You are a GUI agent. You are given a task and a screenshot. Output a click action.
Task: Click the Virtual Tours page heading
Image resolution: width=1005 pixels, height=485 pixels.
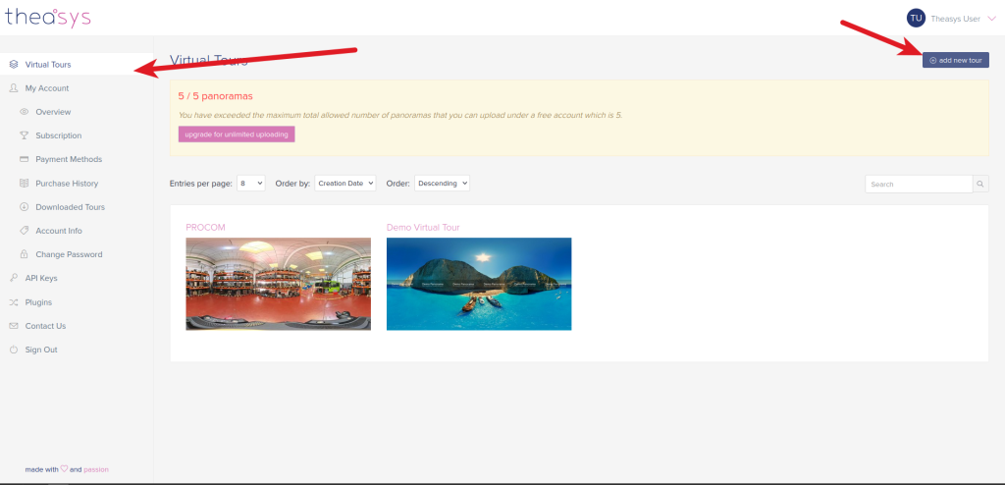pyautogui.click(x=208, y=60)
